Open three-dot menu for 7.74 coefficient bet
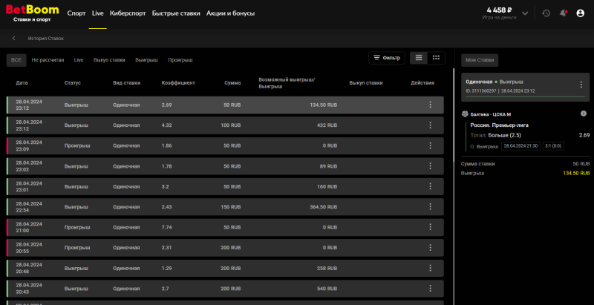Screen dimensions: 594x305 click(x=430, y=227)
